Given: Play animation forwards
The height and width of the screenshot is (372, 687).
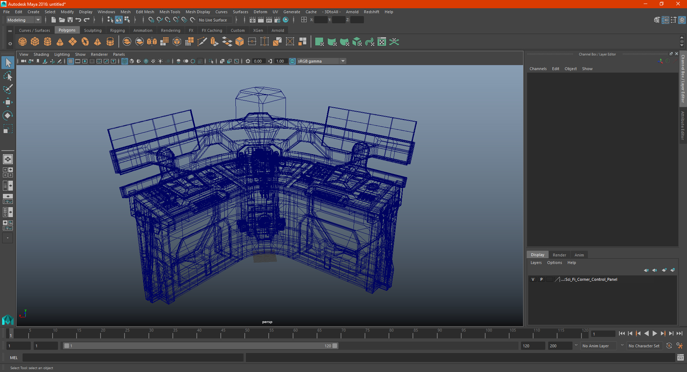Looking at the screenshot, I should pyautogui.click(x=654, y=333).
